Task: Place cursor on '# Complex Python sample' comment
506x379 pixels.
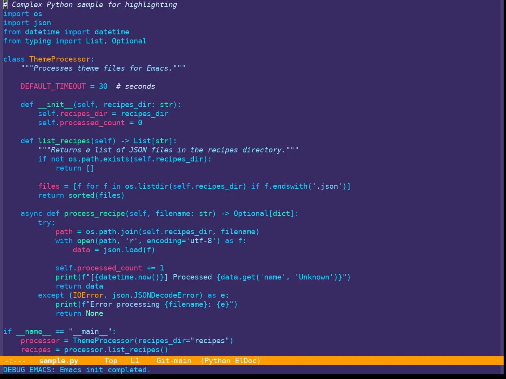Action: (90, 5)
